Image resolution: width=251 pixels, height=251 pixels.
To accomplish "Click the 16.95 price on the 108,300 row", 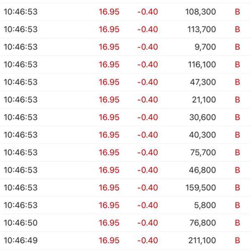I will (x=109, y=12).
